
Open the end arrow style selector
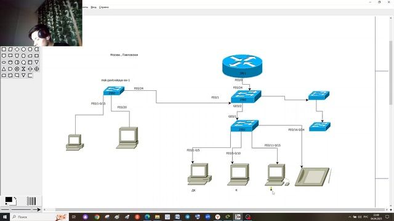(36, 209)
